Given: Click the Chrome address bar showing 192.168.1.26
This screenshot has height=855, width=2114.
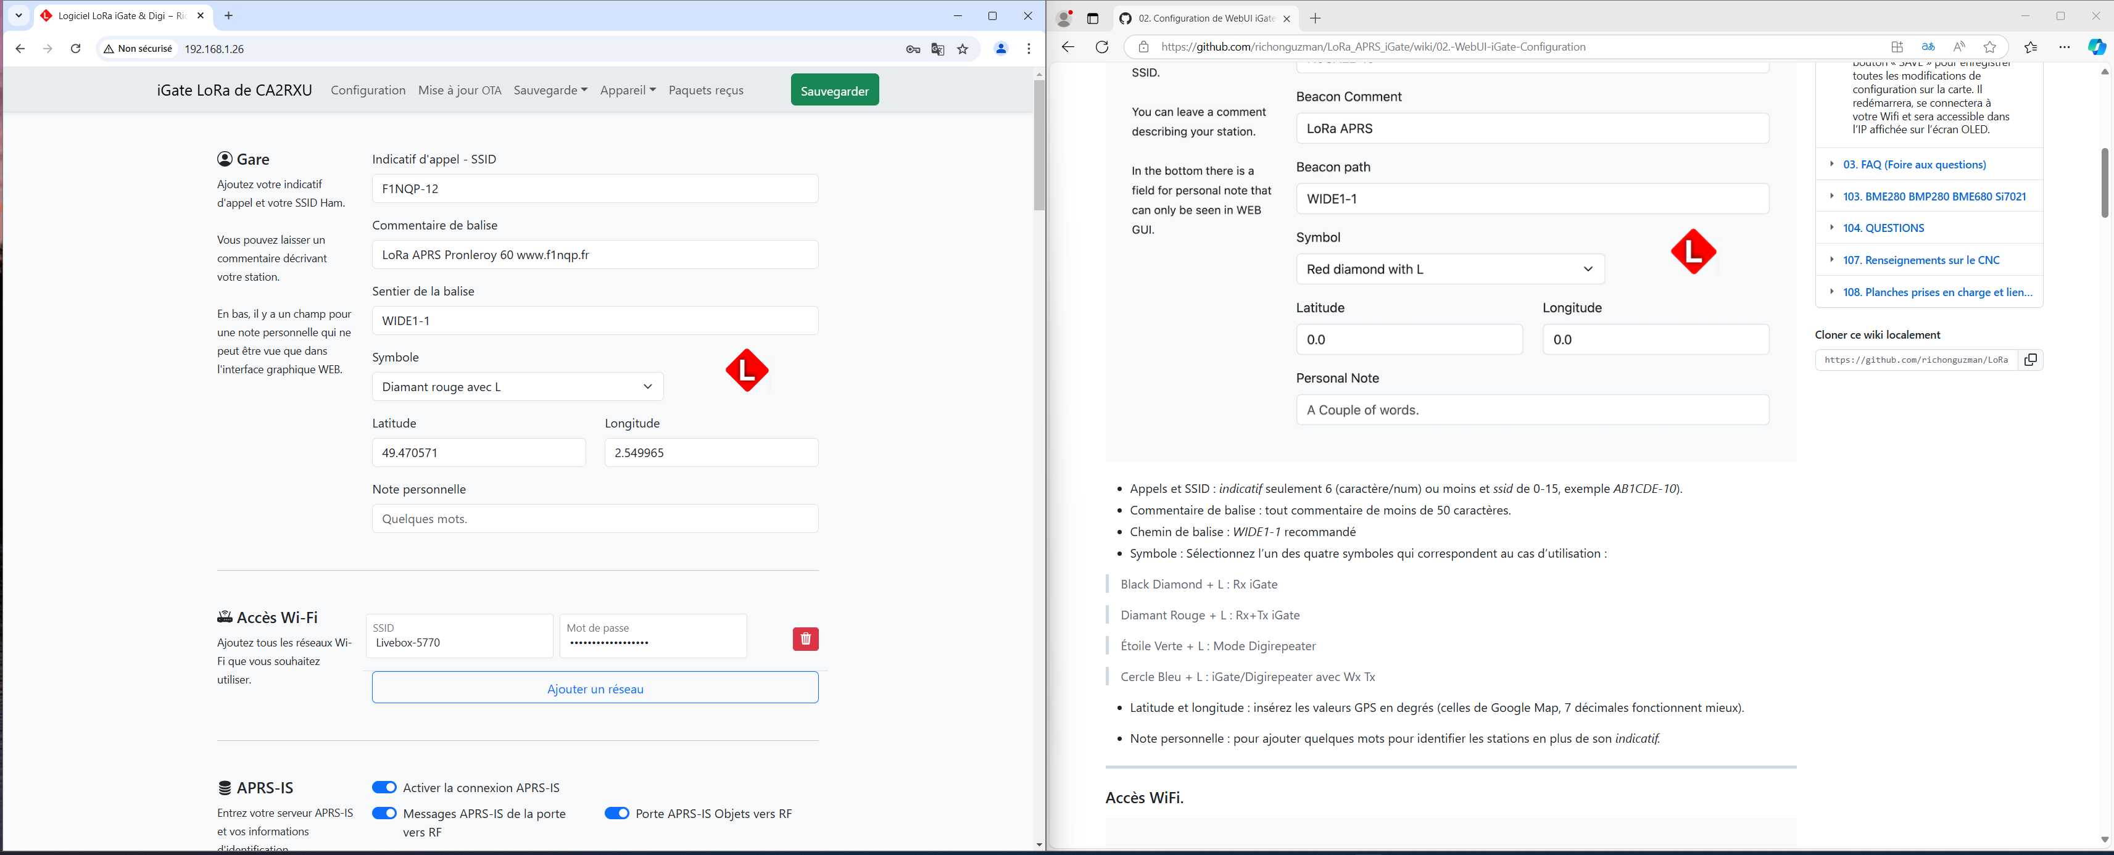Looking at the screenshot, I should tap(214, 49).
